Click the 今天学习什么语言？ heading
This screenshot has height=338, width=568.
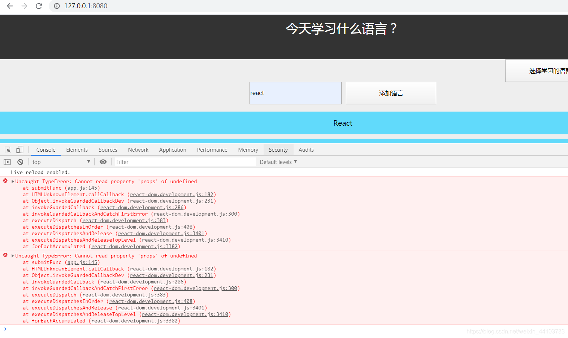(x=342, y=29)
